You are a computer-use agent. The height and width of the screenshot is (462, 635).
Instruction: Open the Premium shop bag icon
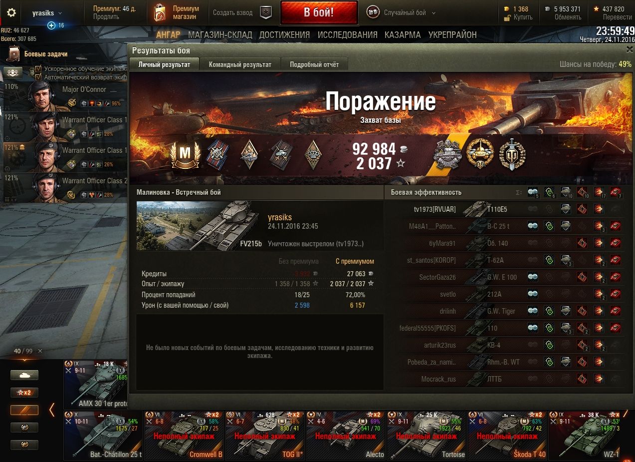160,12
